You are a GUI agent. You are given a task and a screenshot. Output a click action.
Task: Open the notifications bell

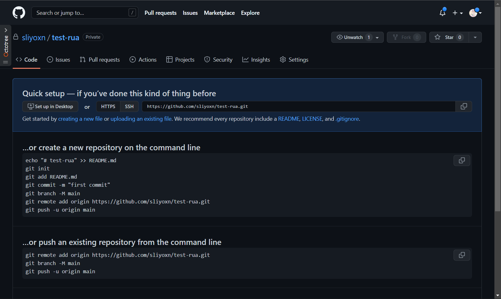[x=443, y=13]
